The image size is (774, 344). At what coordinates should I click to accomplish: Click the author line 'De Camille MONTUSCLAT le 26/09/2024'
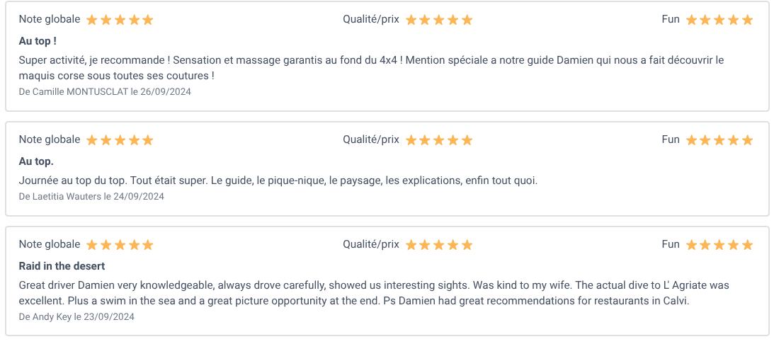(x=105, y=92)
